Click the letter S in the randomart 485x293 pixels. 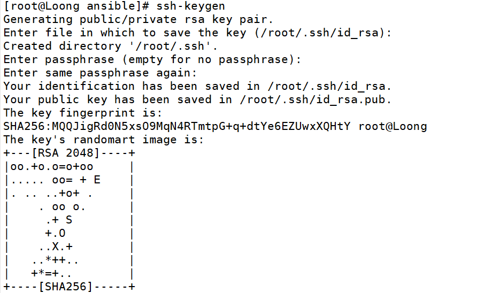69,220
